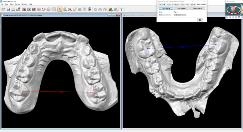Click the teal icon right of highlighted tool
Viewport: 243px width, 132px height.
[65, 9]
